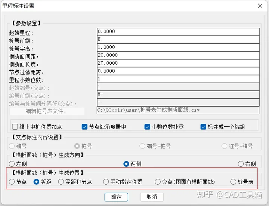Select 左侧 generation direction radio

coord(12,164)
